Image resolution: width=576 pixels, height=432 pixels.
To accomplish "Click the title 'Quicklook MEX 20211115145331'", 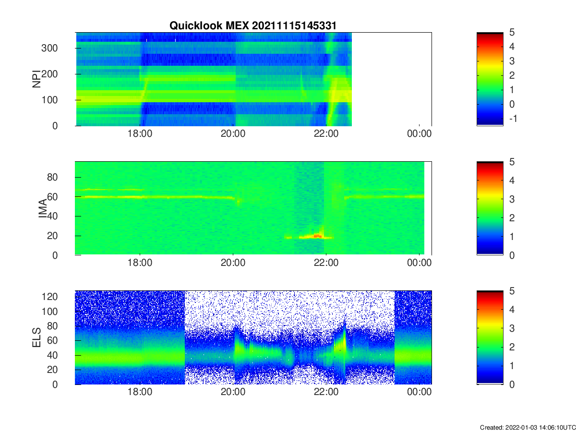I will click(253, 25).
